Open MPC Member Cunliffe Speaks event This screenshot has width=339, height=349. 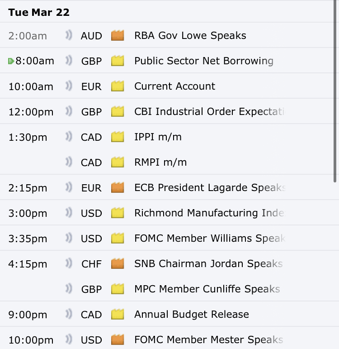[207, 289]
